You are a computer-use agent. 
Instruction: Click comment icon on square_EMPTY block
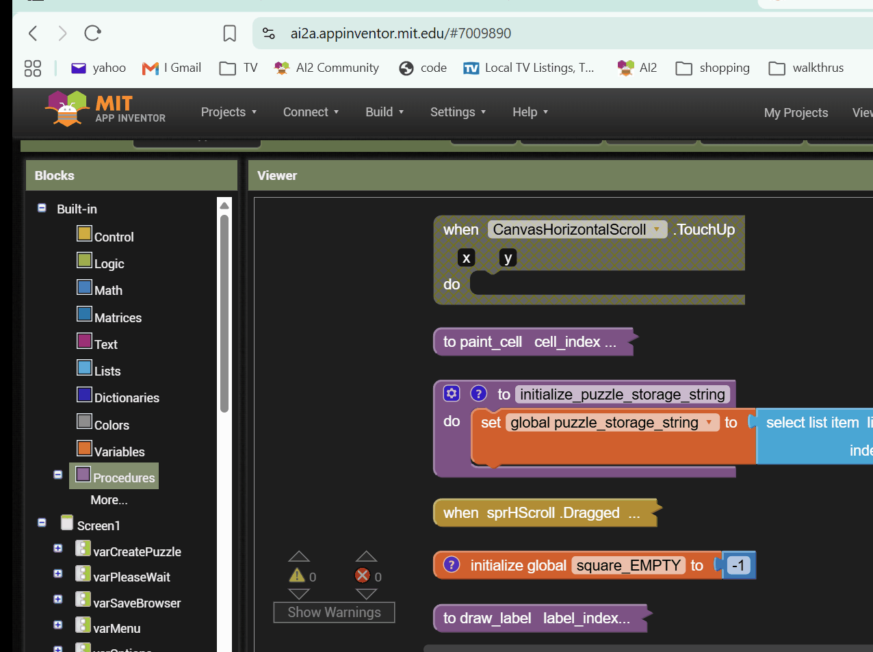[x=452, y=564]
